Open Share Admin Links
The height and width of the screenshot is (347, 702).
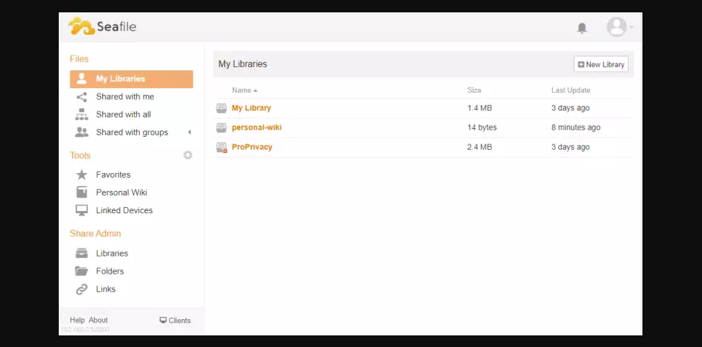(x=105, y=289)
